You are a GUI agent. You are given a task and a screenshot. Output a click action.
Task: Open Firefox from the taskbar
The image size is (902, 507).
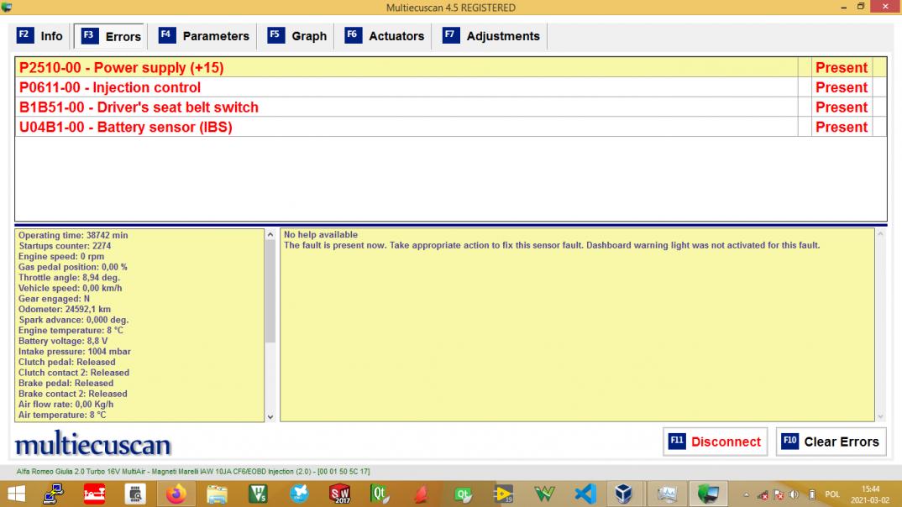[x=176, y=494]
